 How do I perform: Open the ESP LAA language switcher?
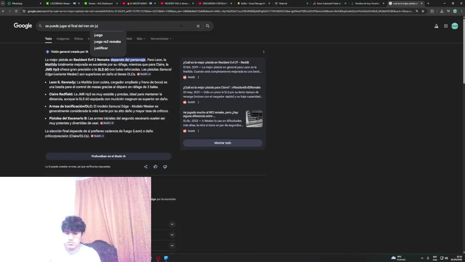[x=435, y=258]
